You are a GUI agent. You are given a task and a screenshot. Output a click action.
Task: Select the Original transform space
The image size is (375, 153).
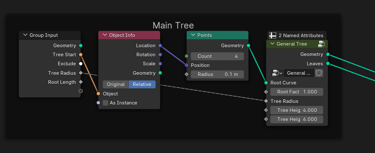116,84
